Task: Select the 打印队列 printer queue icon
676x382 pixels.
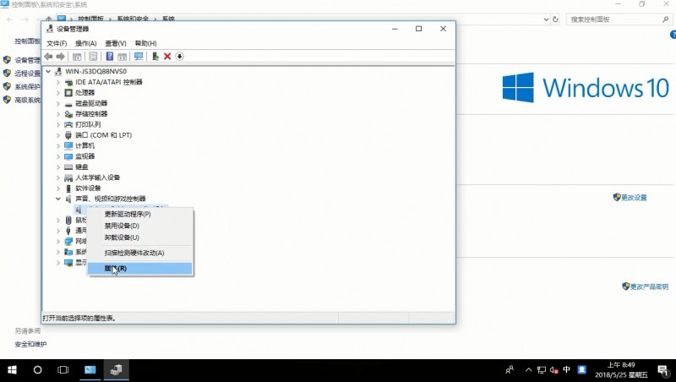Action: pos(68,124)
